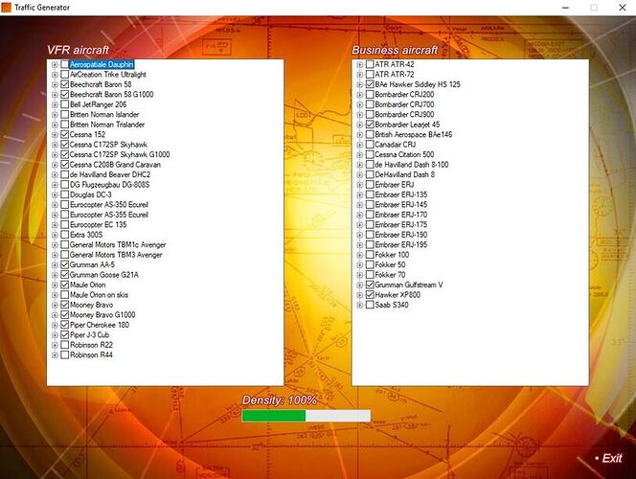
Task: Expand the Bombardier CRJ700 node
Action: (360, 104)
